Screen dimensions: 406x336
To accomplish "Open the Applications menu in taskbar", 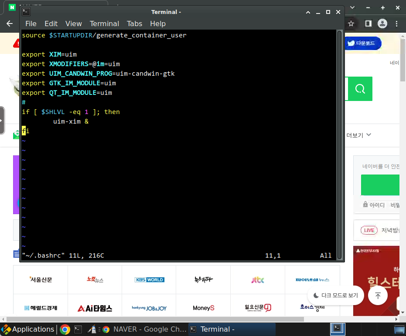I will [28, 329].
